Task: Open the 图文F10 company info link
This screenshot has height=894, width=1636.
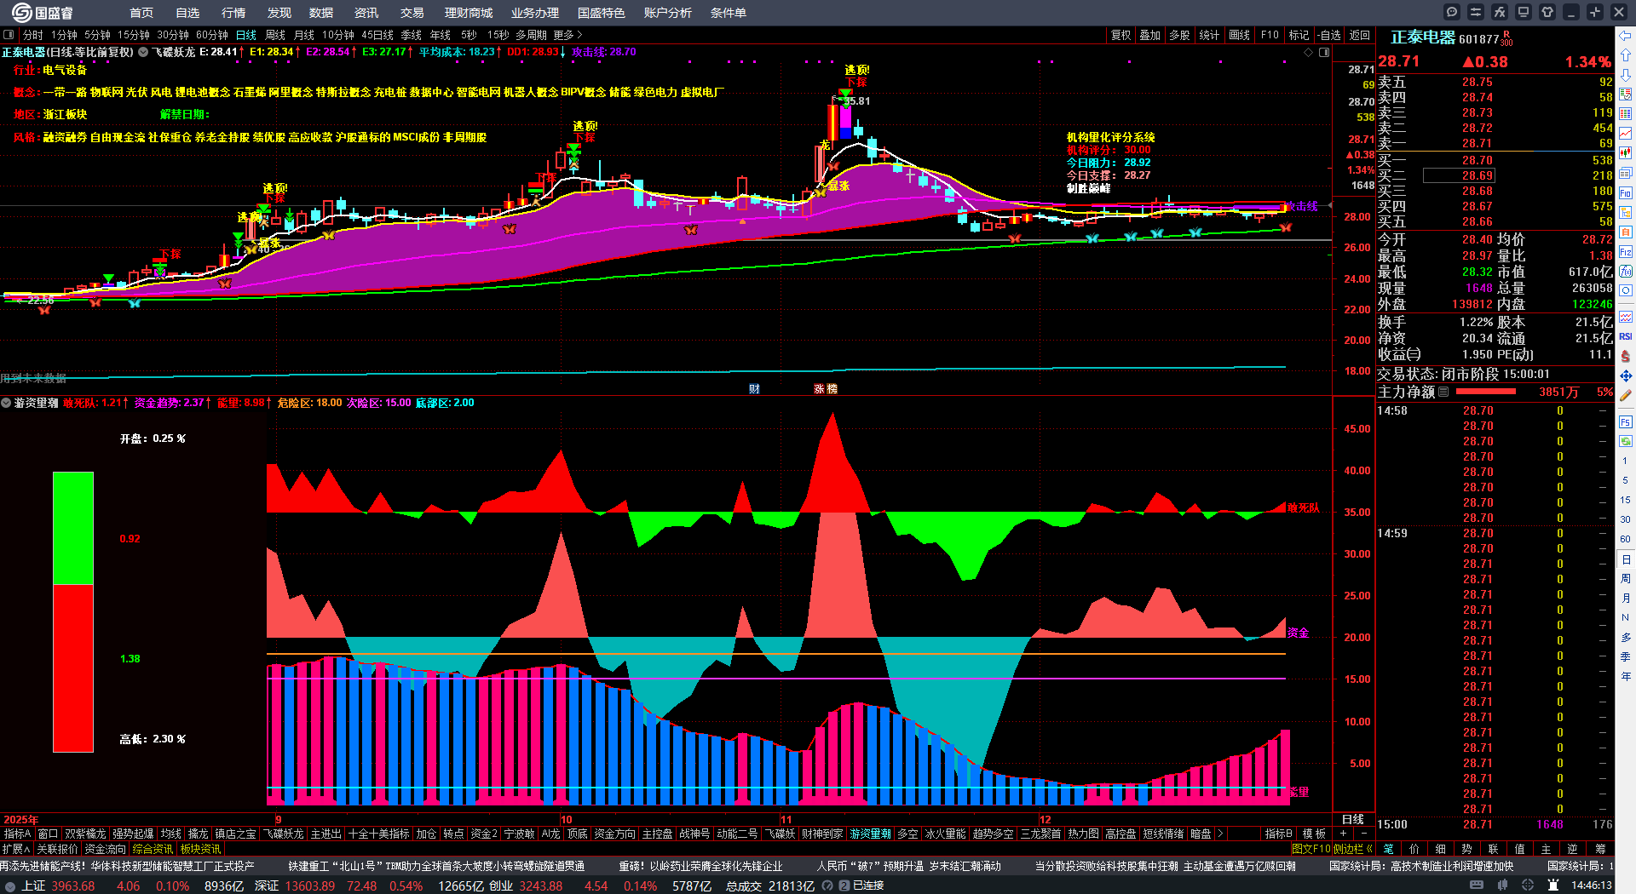Action: point(1310,849)
